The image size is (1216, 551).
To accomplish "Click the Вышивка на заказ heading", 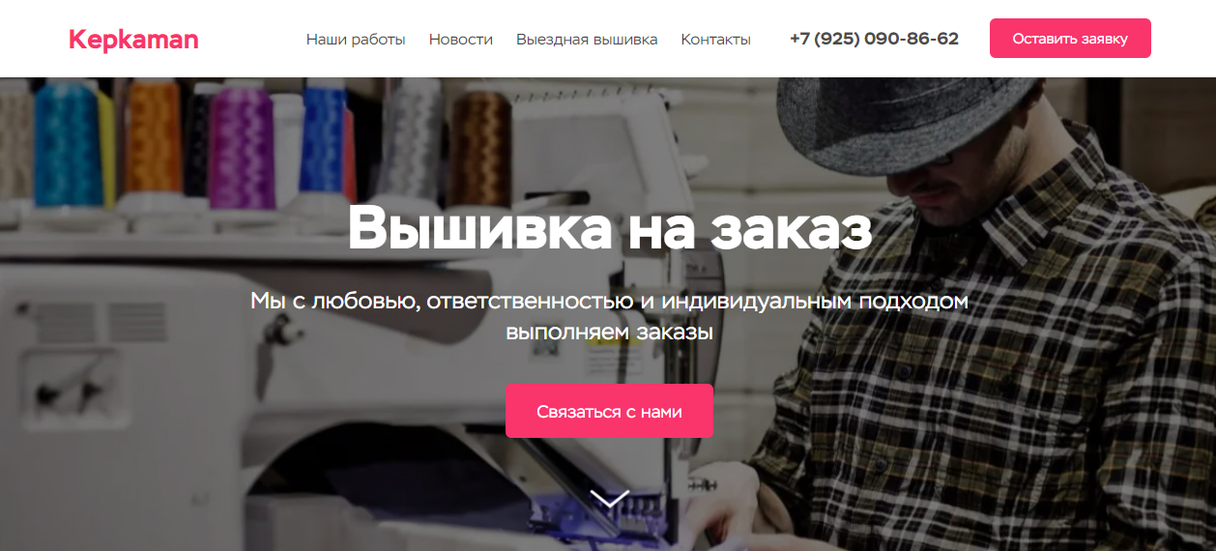I will 609,228.
